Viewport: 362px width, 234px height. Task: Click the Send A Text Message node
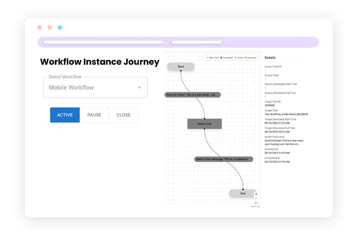pyautogui.click(x=224, y=159)
